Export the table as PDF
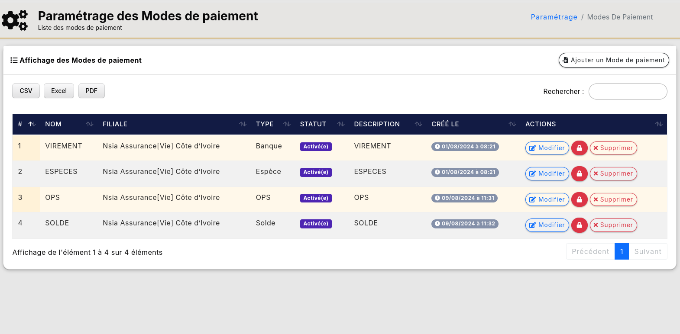680x334 pixels. (91, 91)
